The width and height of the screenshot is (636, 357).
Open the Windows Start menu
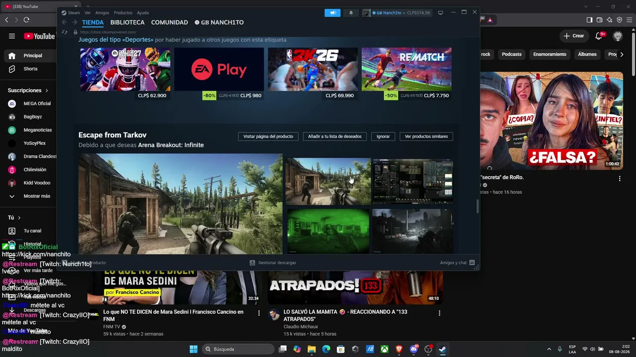[193, 349]
